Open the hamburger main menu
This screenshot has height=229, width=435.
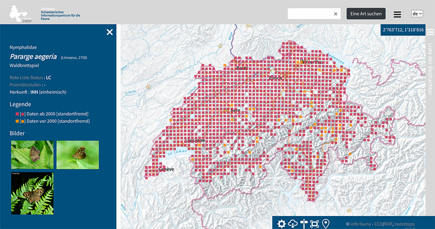[x=397, y=14]
